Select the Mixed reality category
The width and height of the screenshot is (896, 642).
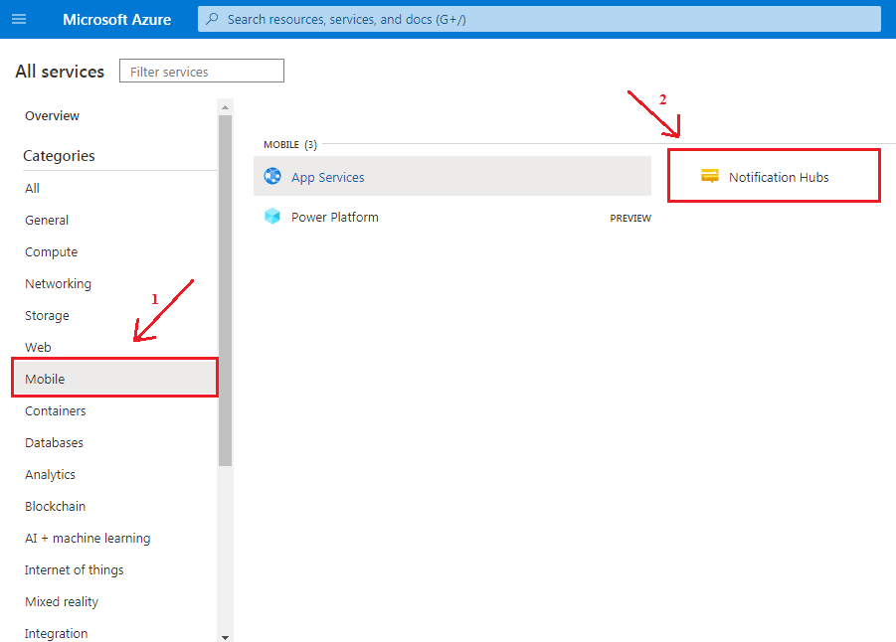61,601
